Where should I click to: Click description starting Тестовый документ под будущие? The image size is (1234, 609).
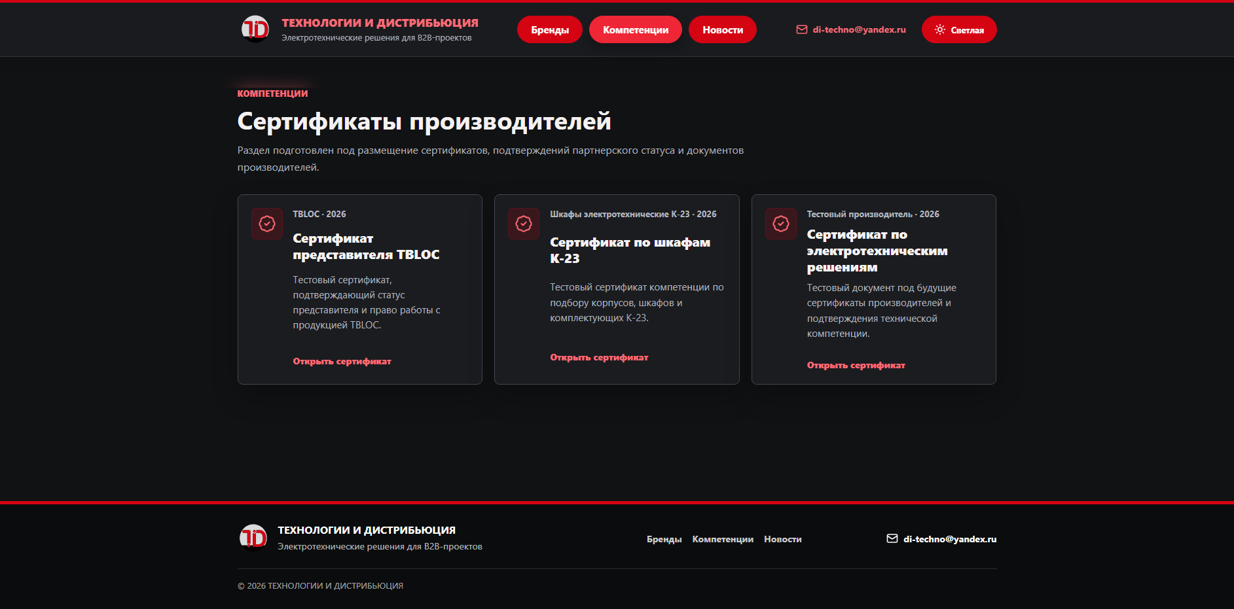tap(881, 311)
